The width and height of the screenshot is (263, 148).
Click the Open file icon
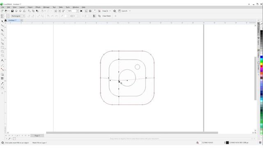tap(6, 11)
